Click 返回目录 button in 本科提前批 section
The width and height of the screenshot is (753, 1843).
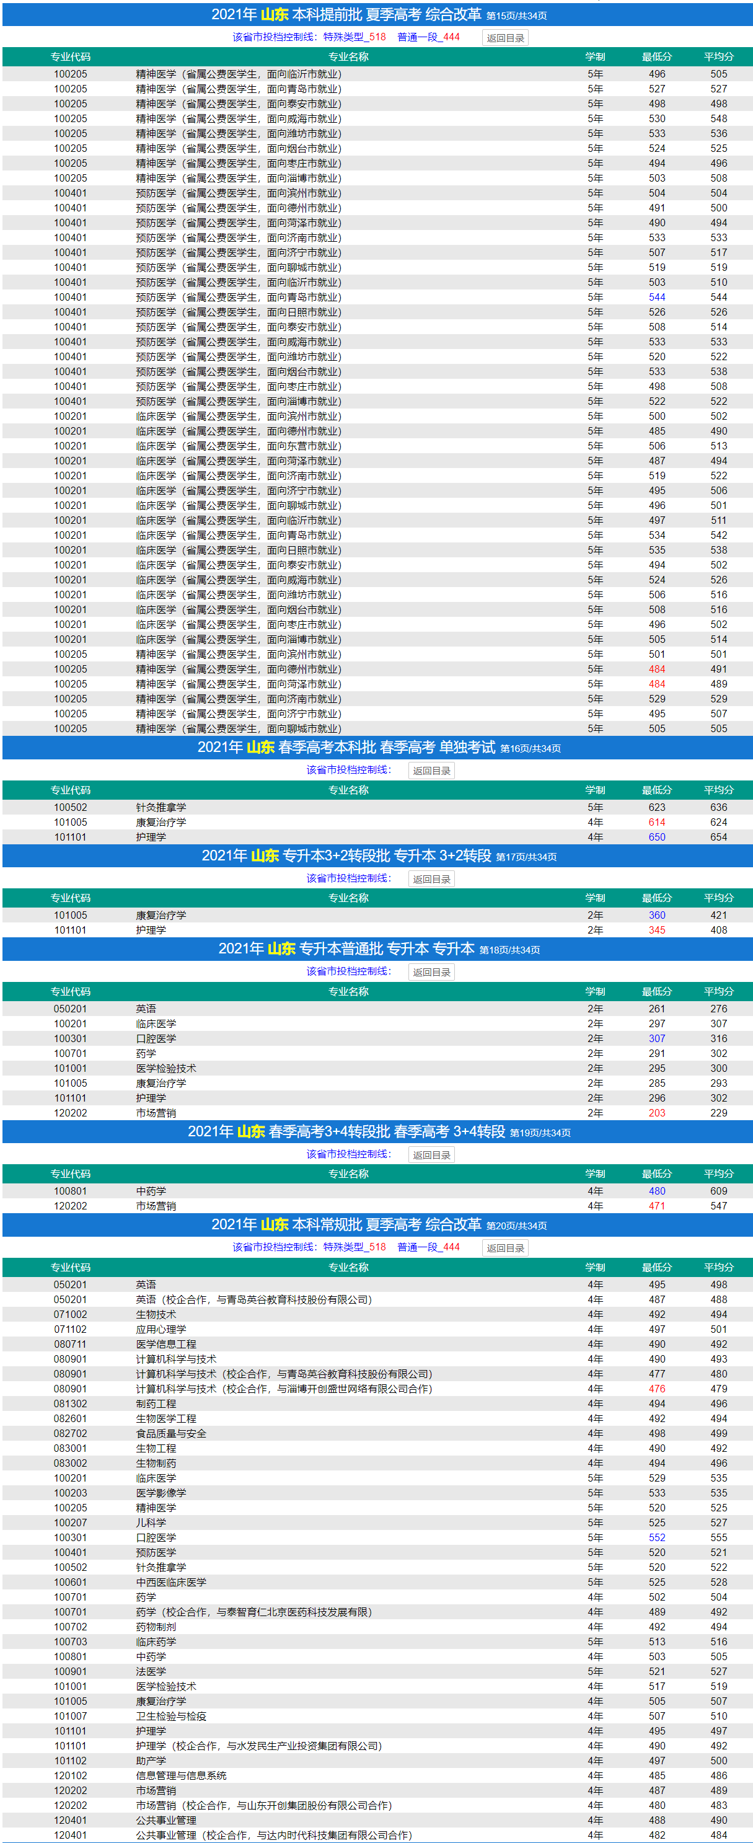tap(505, 38)
